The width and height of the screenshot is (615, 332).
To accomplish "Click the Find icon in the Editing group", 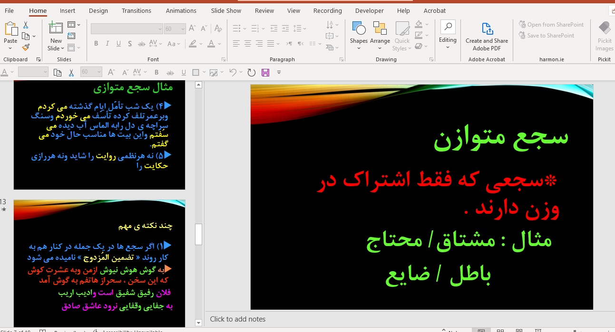I will coord(448,28).
